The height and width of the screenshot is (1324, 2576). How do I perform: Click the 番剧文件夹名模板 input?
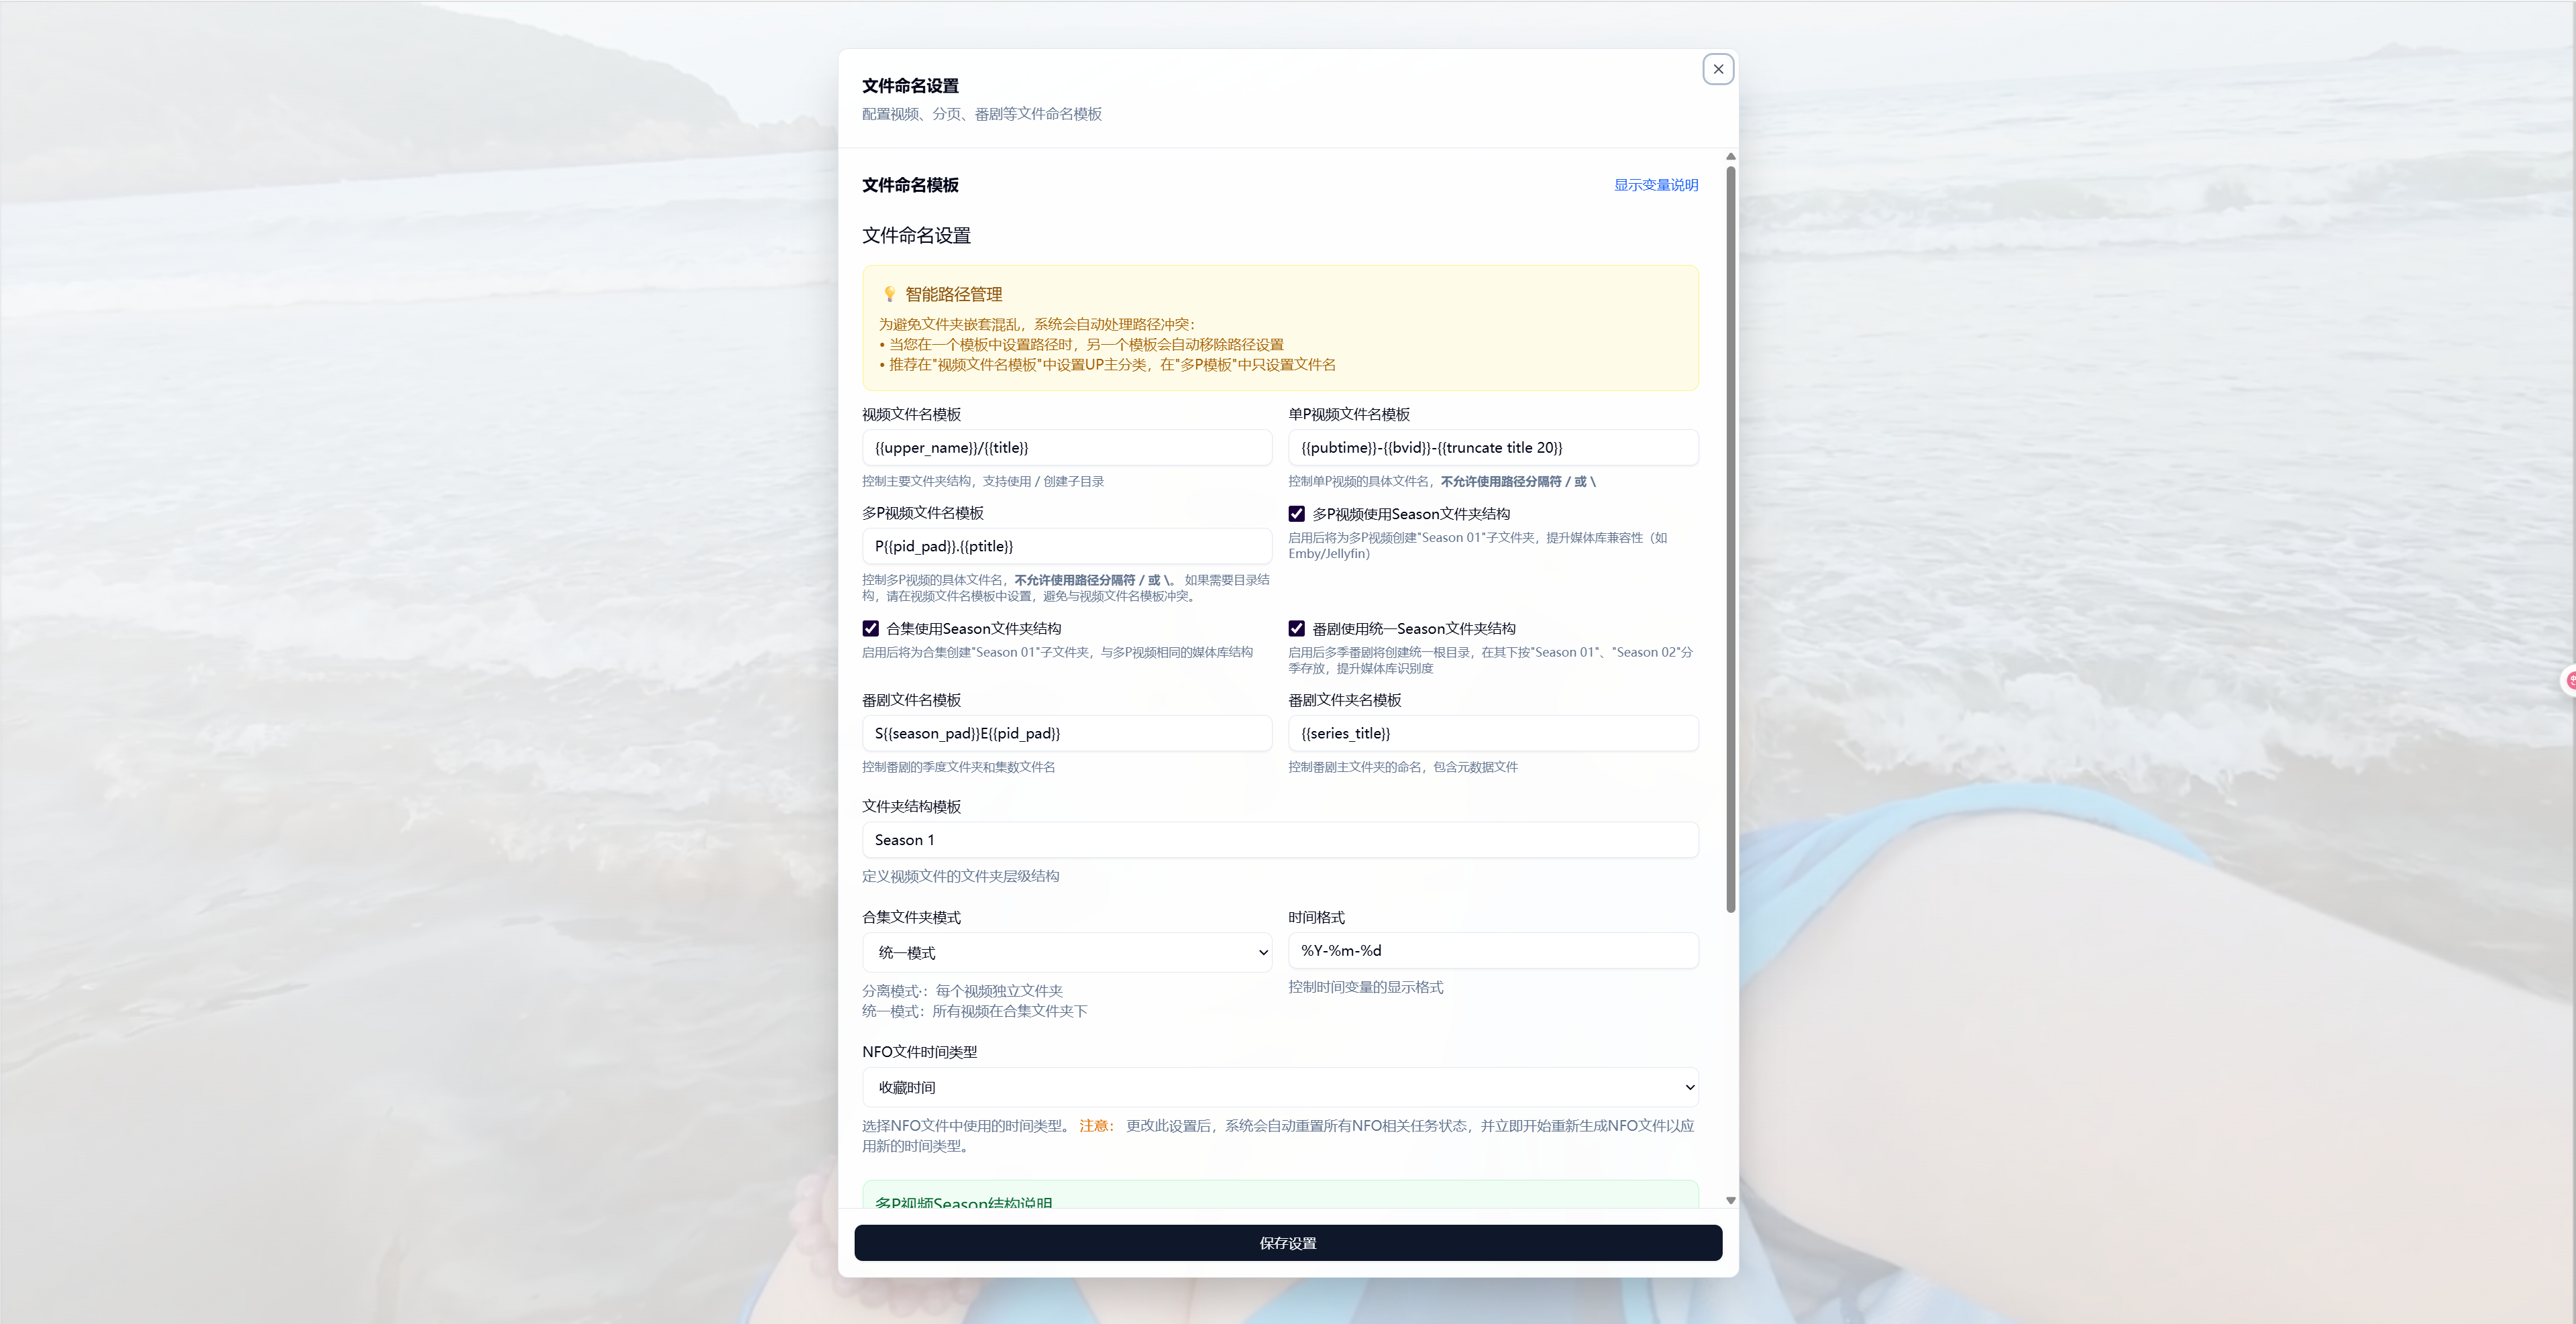coord(1492,733)
